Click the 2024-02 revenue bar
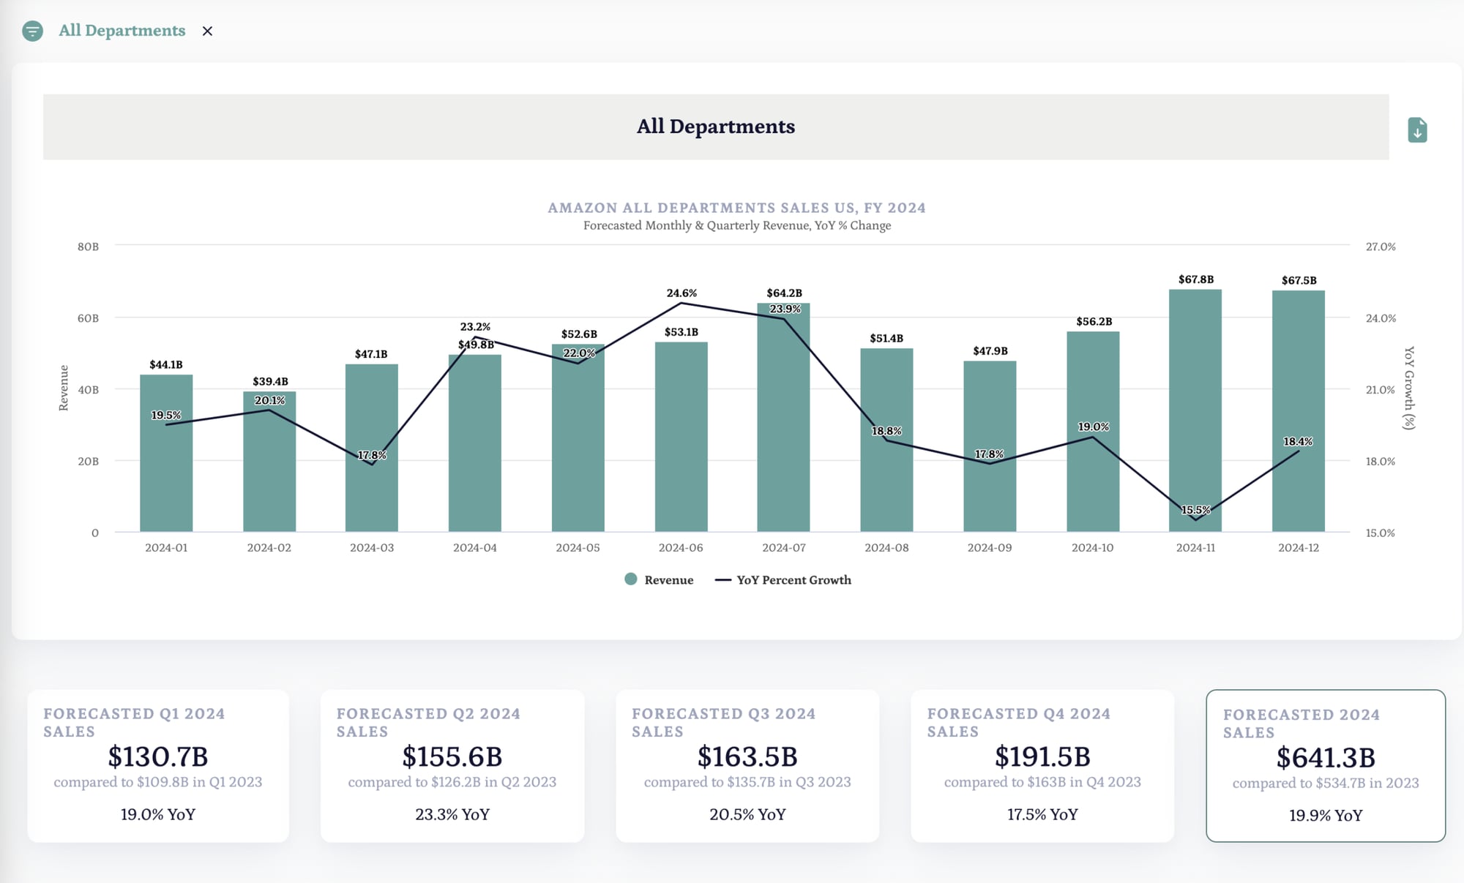This screenshot has width=1464, height=883. (269, 462)
